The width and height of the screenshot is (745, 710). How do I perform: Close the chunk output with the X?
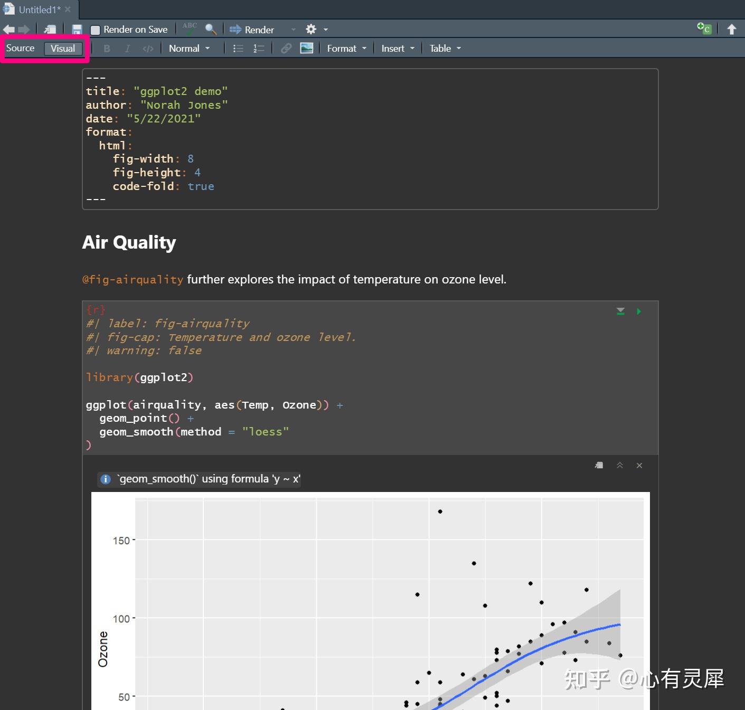639,466
